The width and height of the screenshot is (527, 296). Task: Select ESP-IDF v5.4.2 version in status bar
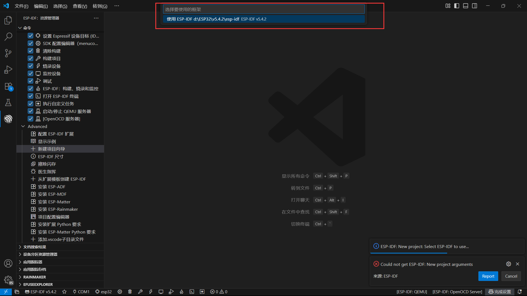[x=41, y=292]
